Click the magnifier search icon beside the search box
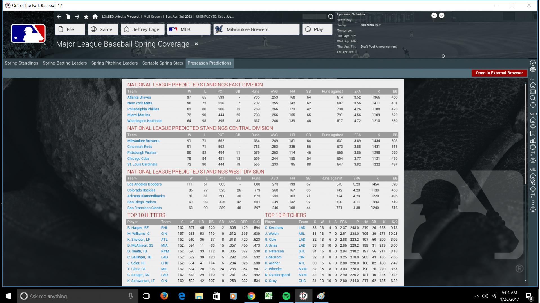This screenshot has height=303, width=540. pyautogui.click(x=331, y=17)
